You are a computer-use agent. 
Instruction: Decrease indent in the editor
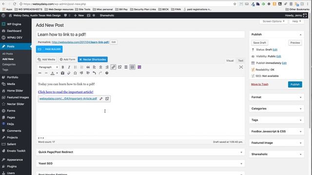click(x=81, y=73)
